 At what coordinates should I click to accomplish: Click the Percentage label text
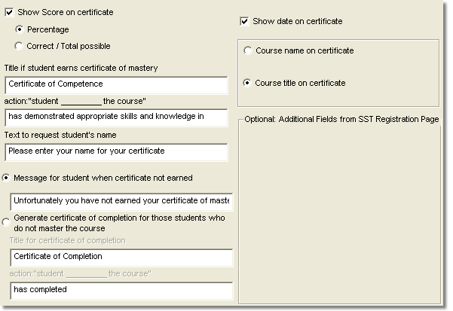tap(48, 29)
